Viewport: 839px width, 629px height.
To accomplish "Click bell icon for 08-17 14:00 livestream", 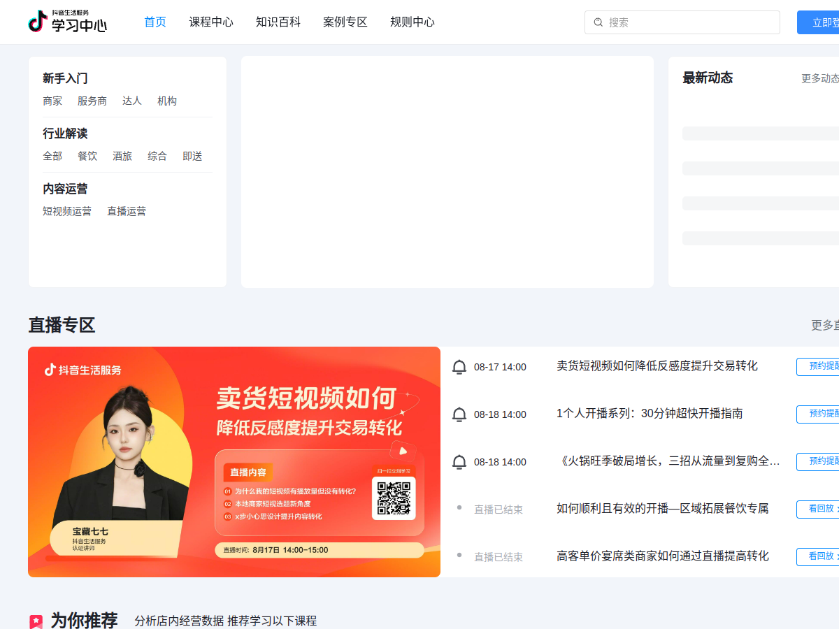I will point(459,367).
